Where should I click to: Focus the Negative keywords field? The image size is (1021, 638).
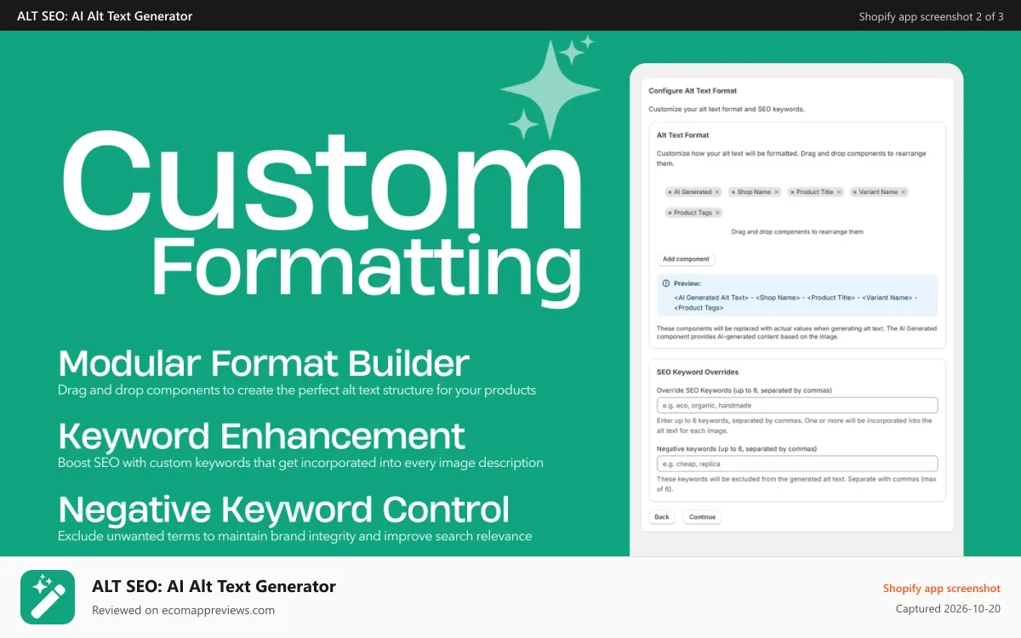pyautogui.click(x=797, y=464)
